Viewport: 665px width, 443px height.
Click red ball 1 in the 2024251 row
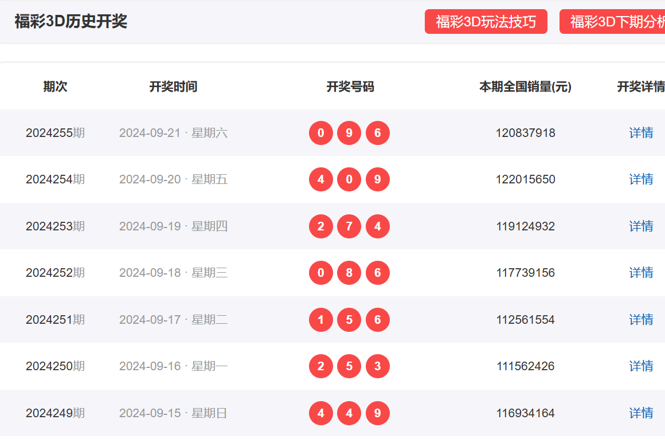[321, 320]
